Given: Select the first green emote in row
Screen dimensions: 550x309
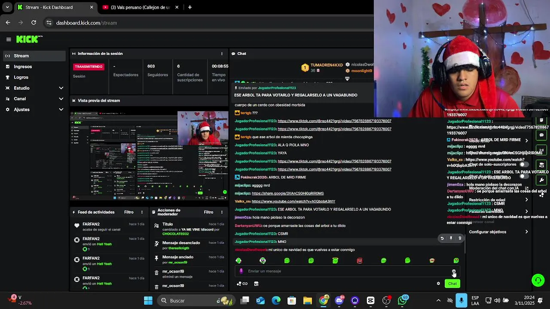Looking at the screenshot, I should tap(238, 261).
